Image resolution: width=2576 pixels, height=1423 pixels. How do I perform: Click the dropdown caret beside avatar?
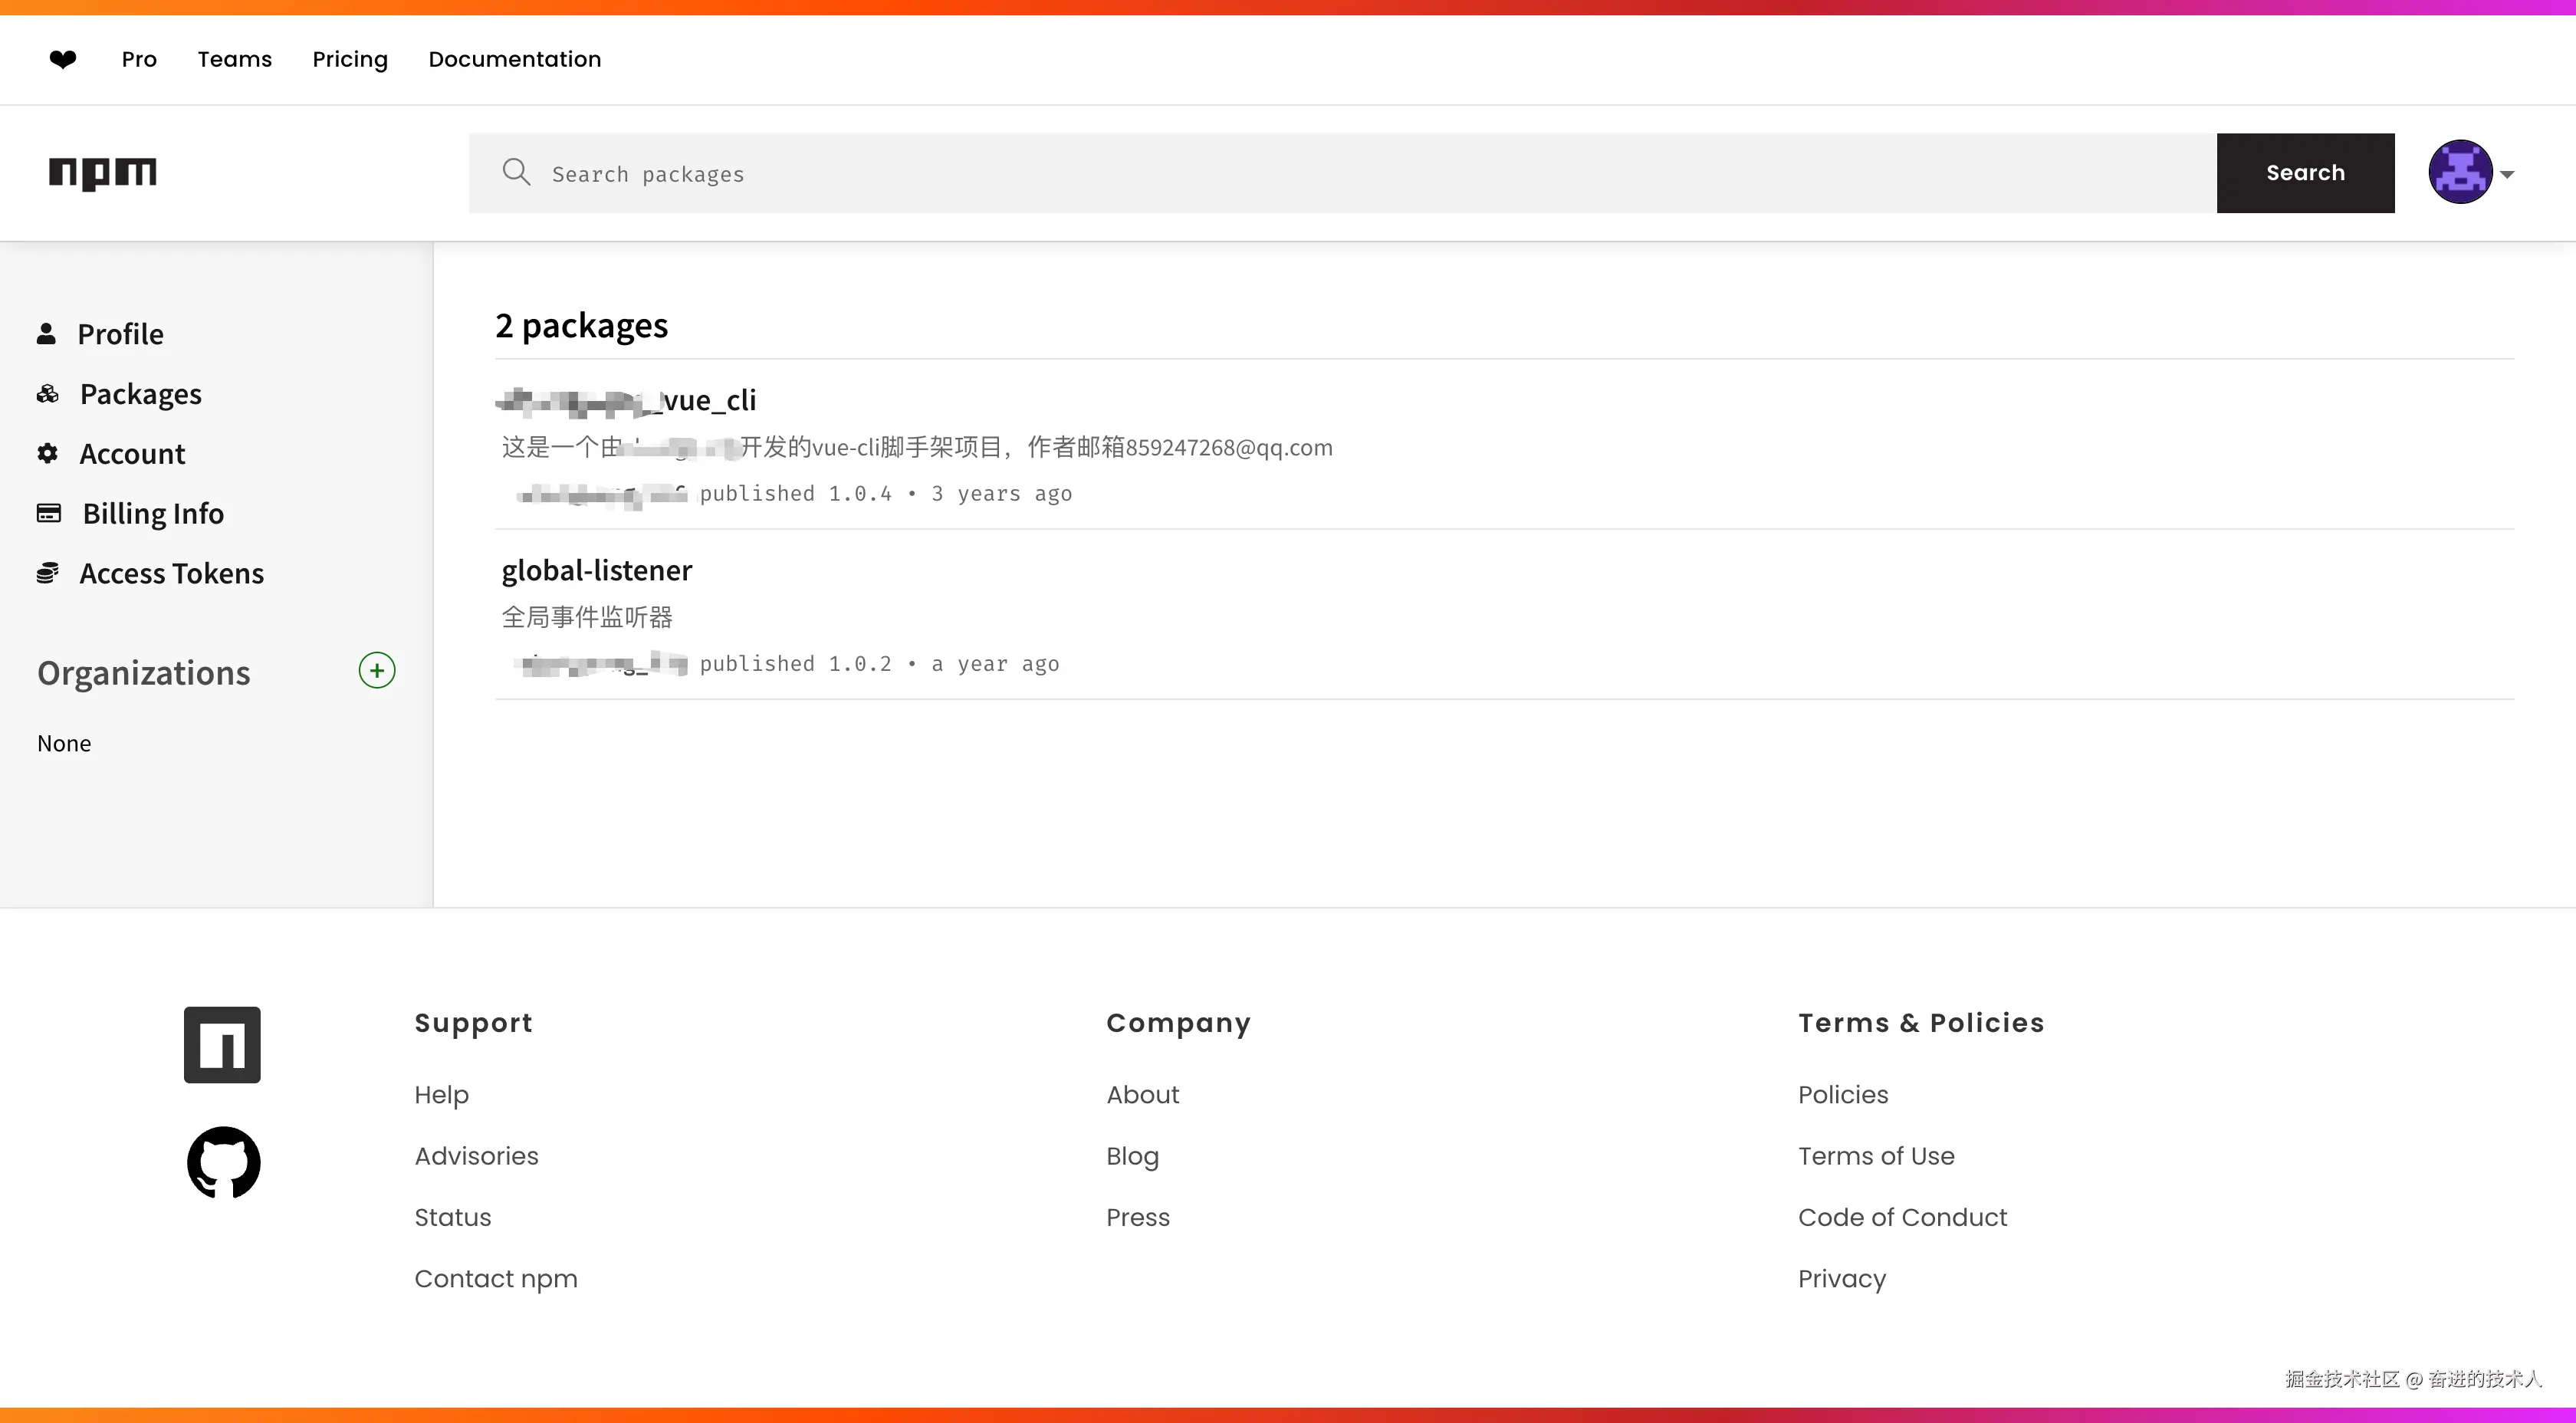2507,174
